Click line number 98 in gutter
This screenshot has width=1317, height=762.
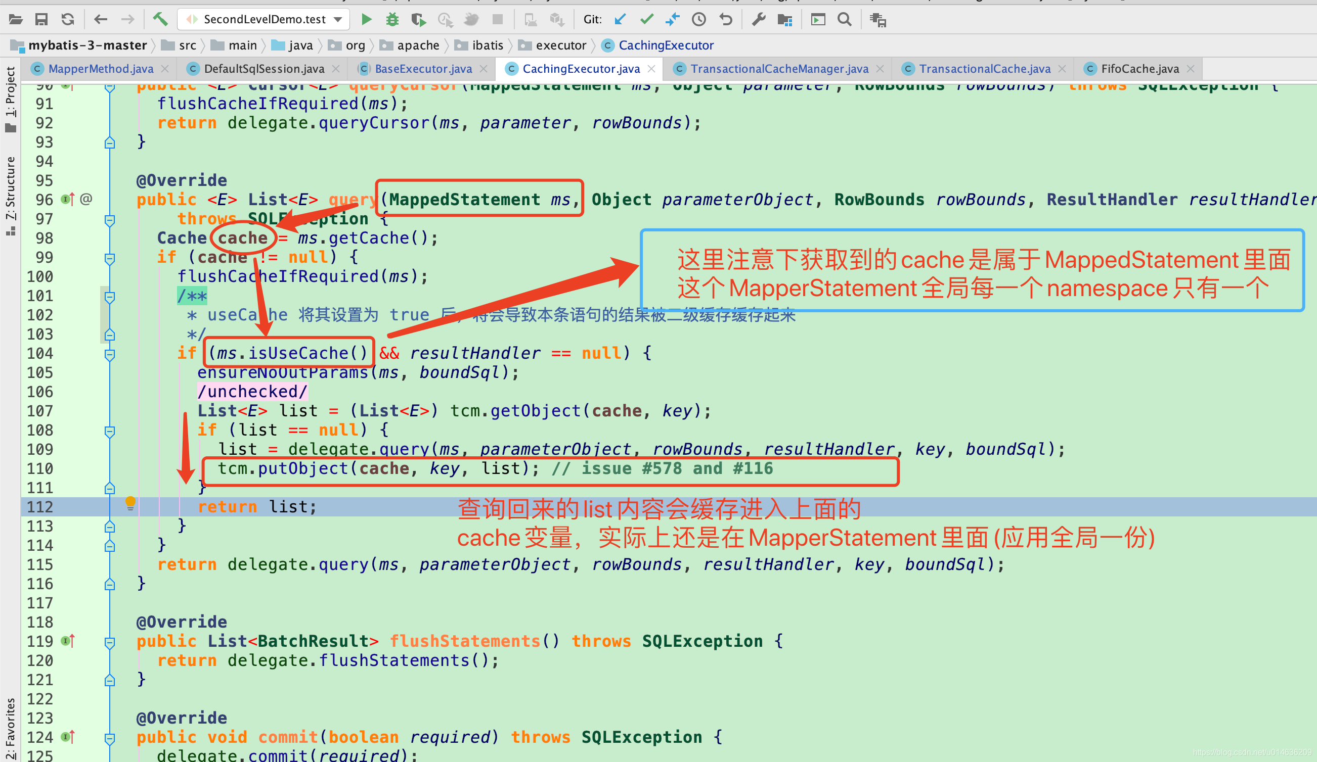tap(45, 238)
